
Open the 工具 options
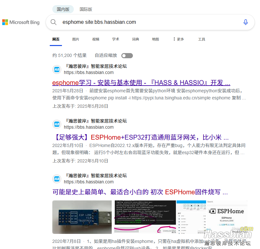[x=202, y=39]
